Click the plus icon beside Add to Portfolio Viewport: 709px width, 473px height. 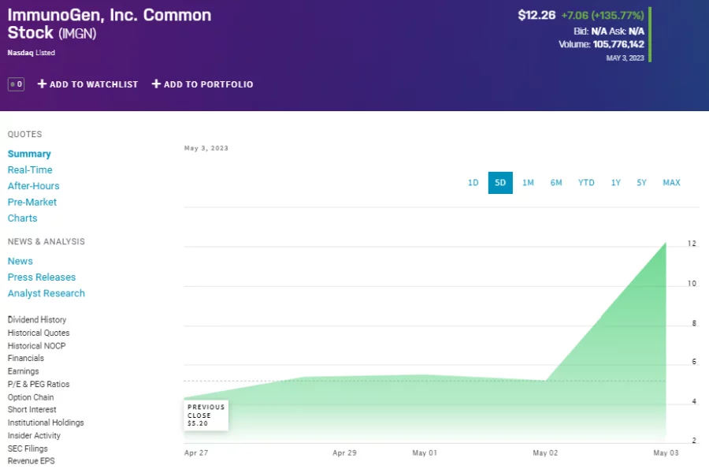point(156,84)
